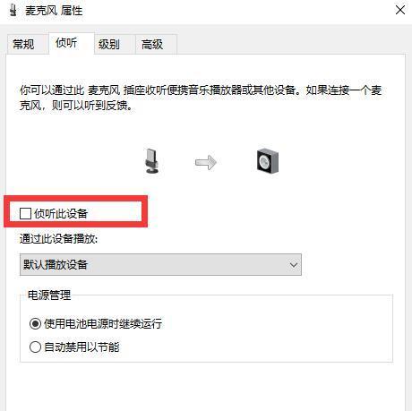Select 使用电池电源时继续运行 radio button

click(x=35, y=323)
